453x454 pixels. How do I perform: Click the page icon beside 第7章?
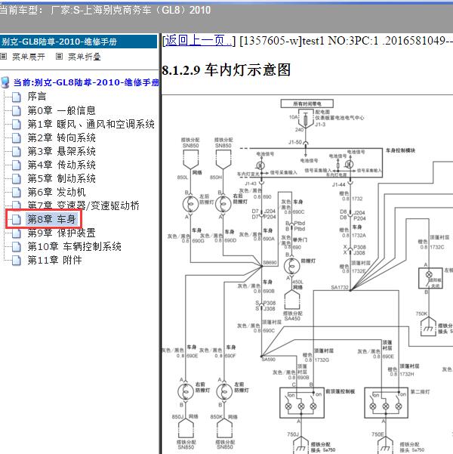click(17, 205)
